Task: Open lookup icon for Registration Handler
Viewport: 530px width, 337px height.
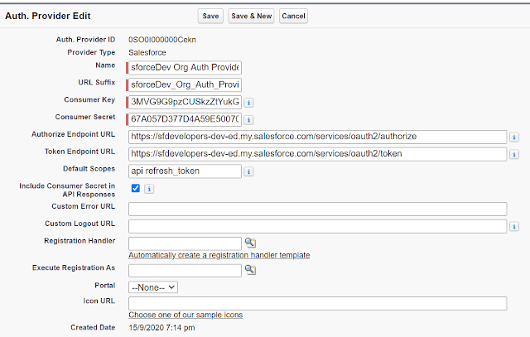Action: click(250, 243)
